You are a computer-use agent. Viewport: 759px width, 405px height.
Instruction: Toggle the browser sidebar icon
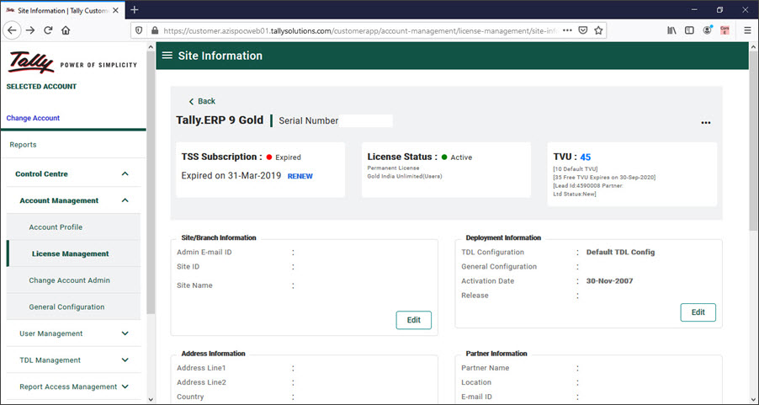tap(689, 30)
